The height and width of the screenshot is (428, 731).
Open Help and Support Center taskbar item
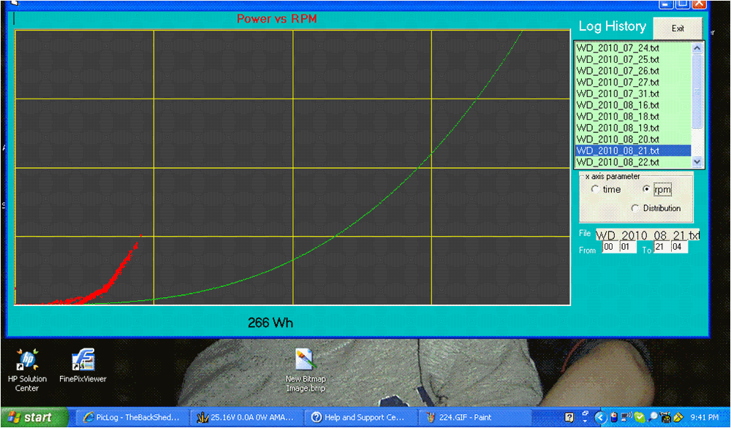(x=357, y=418)
